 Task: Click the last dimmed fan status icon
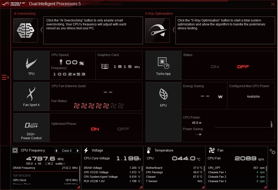click(121, 106)
